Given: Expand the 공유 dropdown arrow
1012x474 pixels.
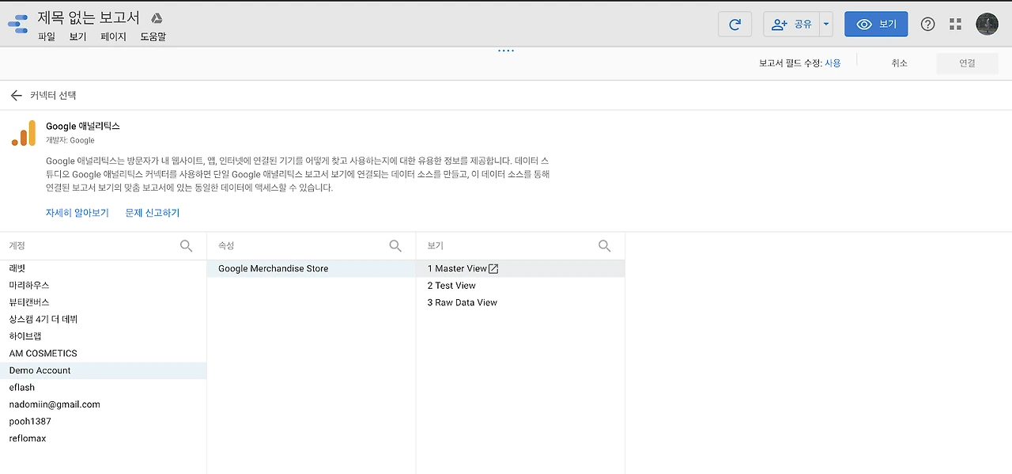Looking at the screenshot, I should coord(826,24).
